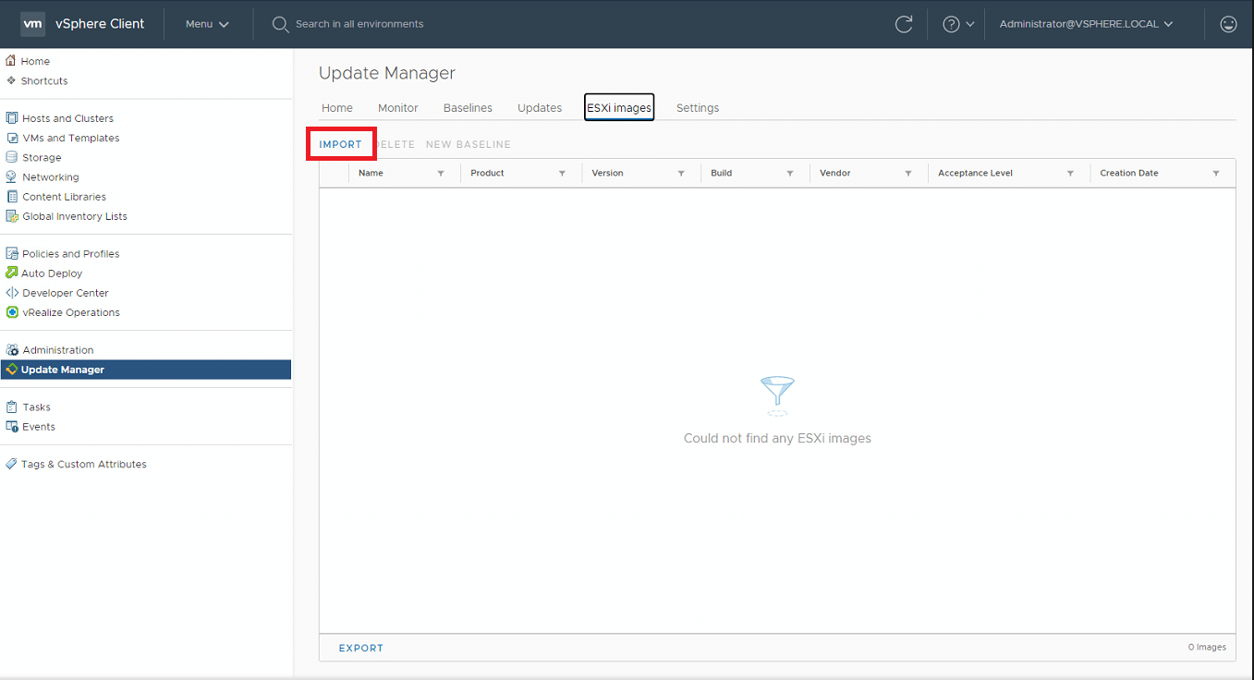Click the vm logo icon
Image resolution: width=1254 pixels, height=680 pixels.
point(32,24)
